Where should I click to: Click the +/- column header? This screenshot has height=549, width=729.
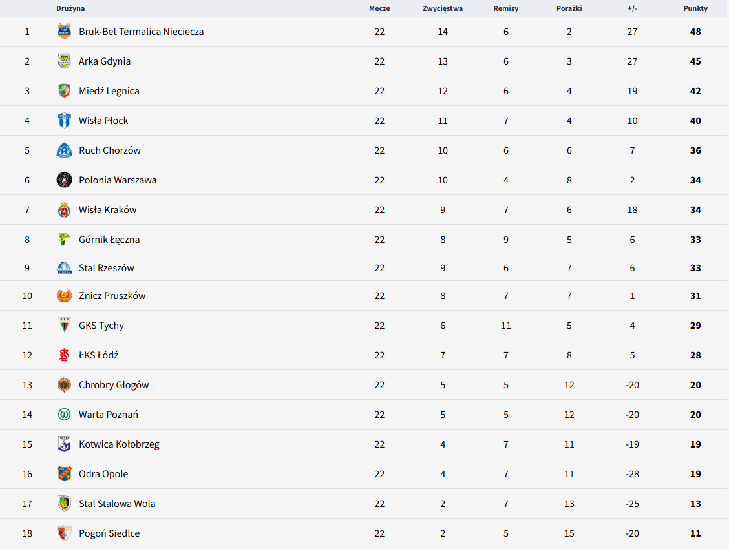(x=632, y=8)
